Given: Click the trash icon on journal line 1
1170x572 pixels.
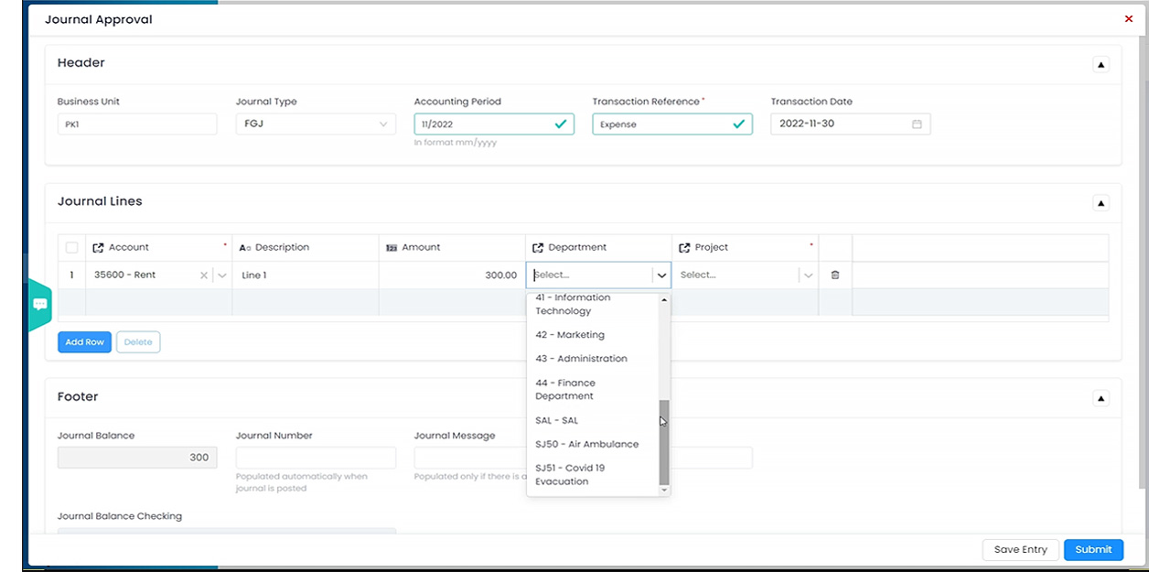Looking at the screenshot, I should pos(834,275).
